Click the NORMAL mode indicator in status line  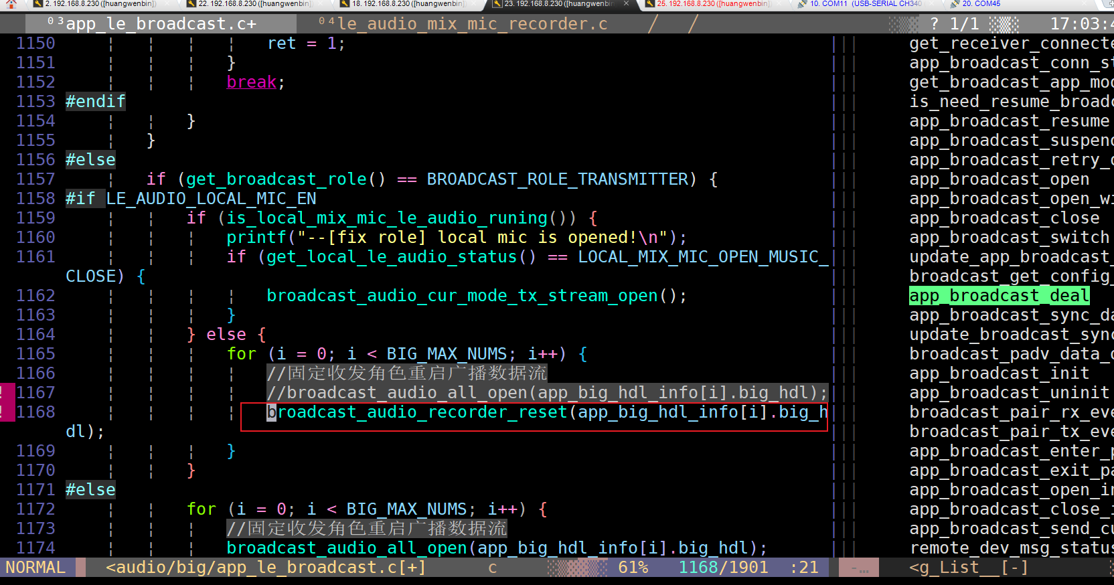[35, 568]
